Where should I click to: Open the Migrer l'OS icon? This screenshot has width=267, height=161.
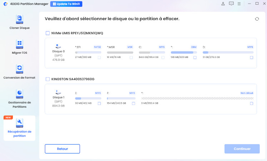(x=20, y=44)
